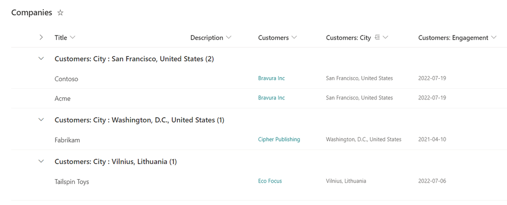
Task: Open the Title column dropdown menu
Action: [x=73, y=38]
